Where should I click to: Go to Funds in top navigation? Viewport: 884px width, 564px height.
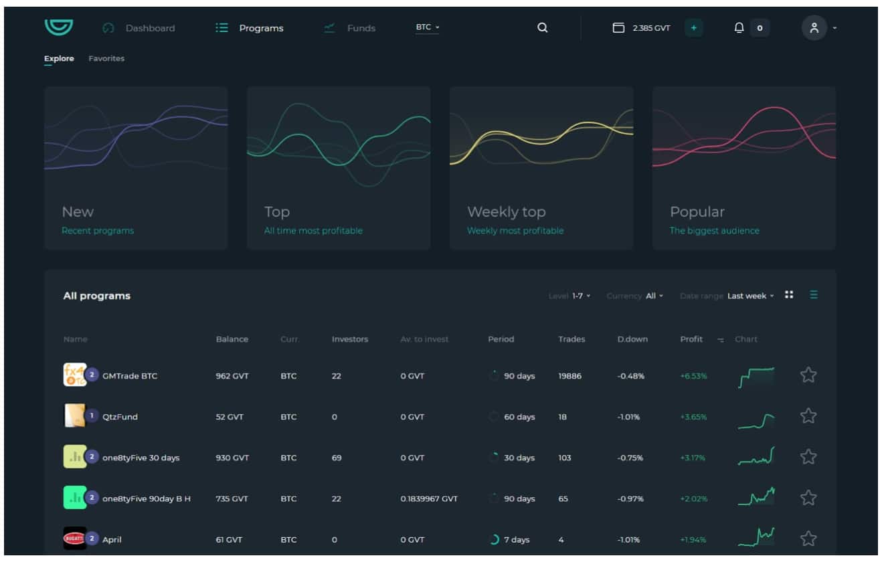361,28
